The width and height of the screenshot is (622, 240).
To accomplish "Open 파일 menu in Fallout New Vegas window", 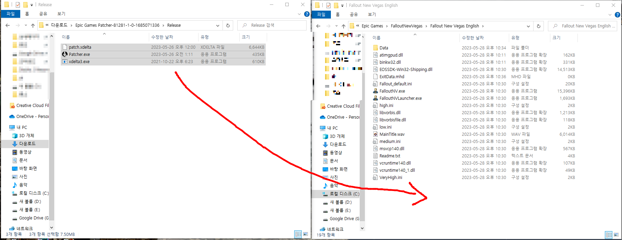I will tap(321, 15).
